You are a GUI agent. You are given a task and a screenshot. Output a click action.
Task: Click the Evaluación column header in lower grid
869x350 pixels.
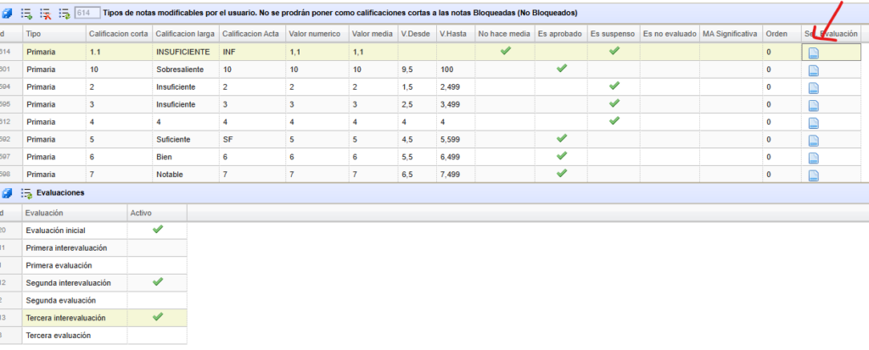73,213
